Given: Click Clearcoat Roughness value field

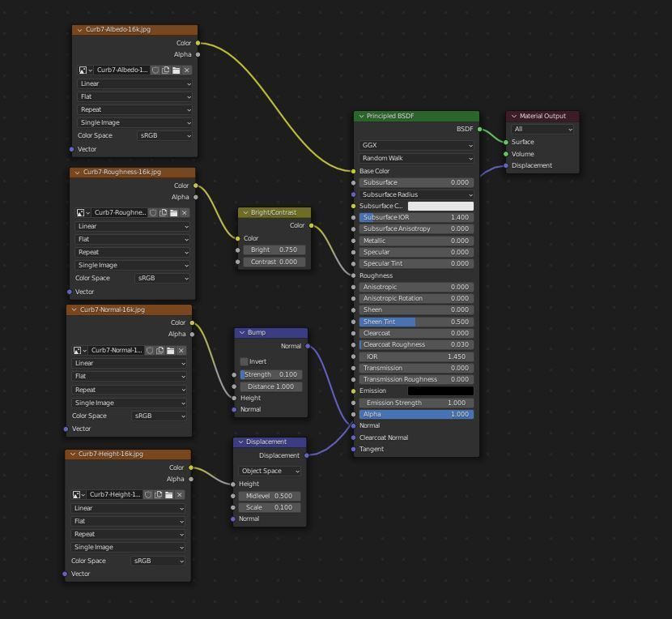Looking at the screenshot, I should pyautogui.click(x=417, y=345).
